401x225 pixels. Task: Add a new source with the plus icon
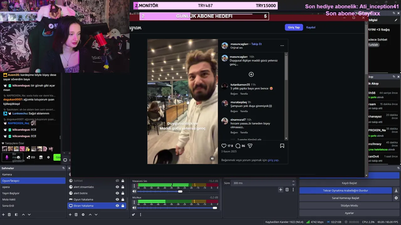pos(70,215)
